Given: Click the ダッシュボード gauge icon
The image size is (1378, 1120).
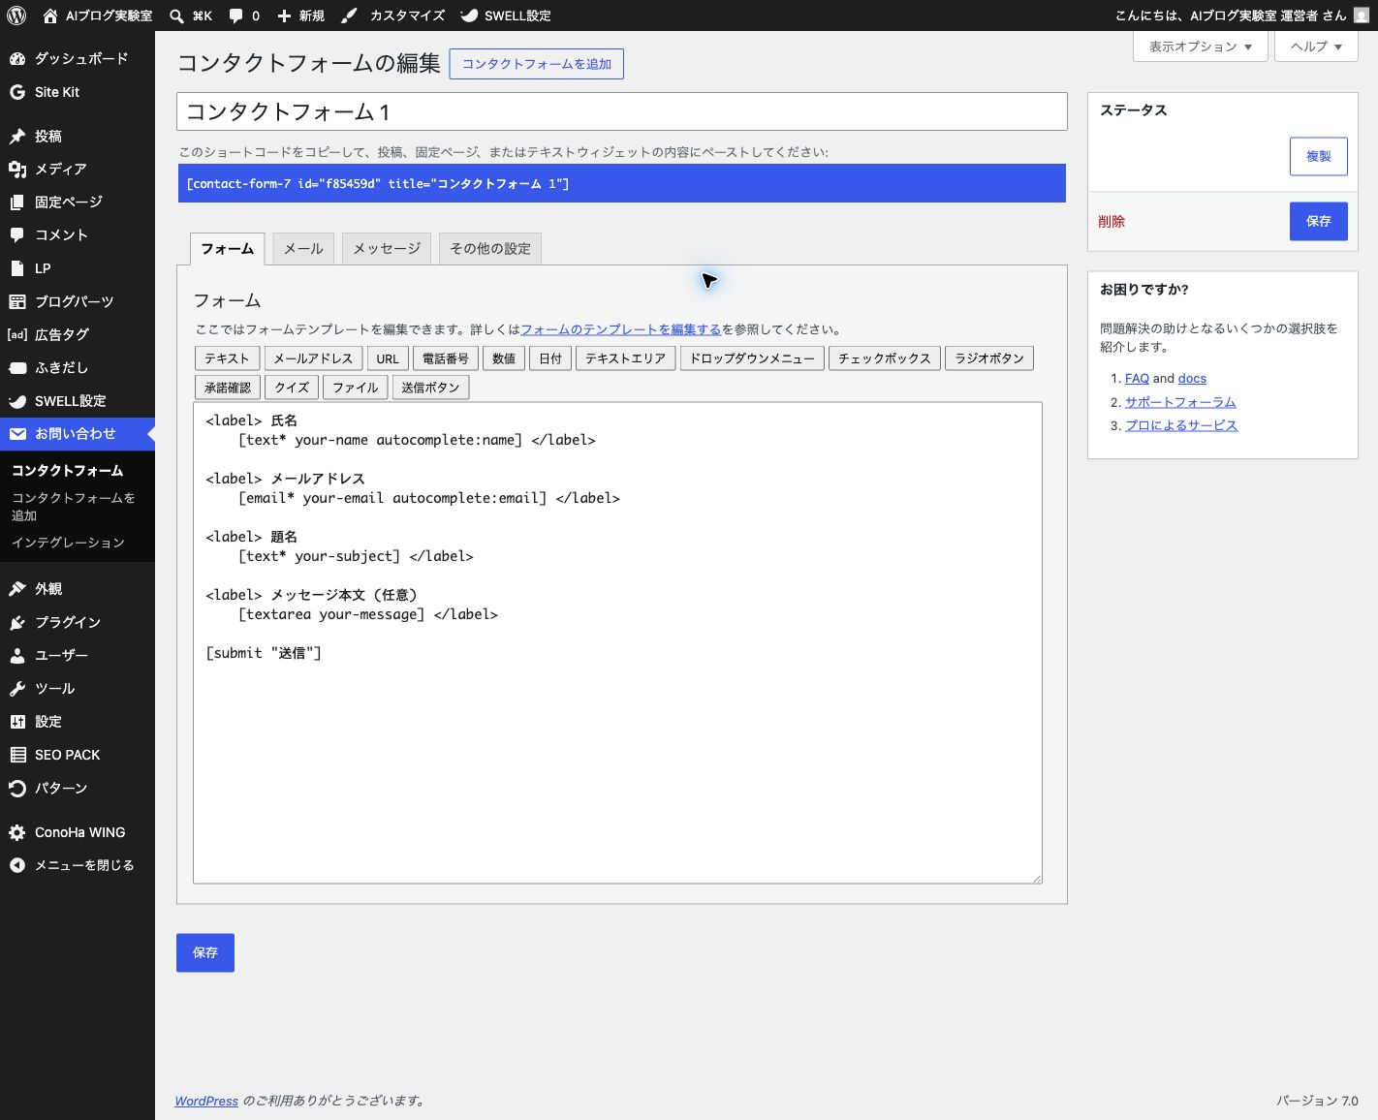Looking at the screenshot, I should point(17,58).
